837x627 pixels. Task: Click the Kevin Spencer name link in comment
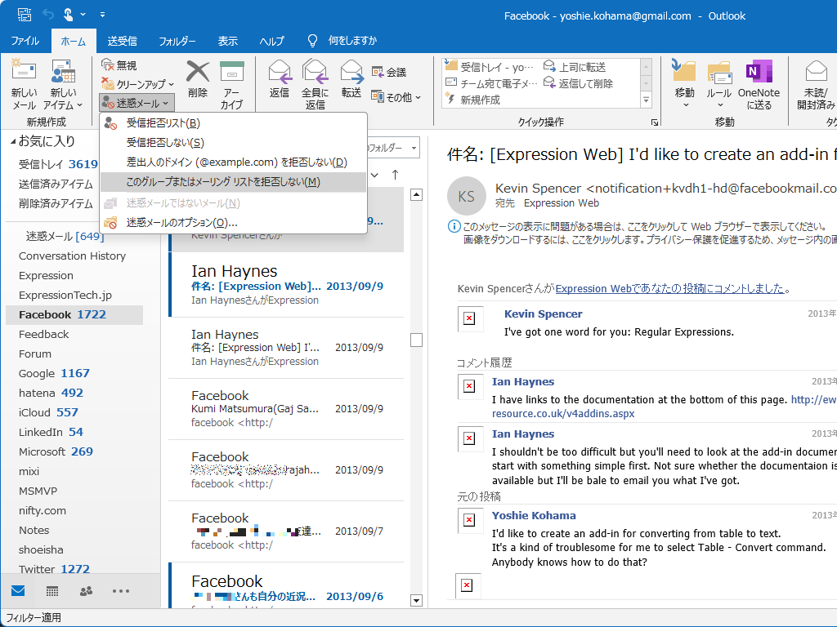click(543, 314)
